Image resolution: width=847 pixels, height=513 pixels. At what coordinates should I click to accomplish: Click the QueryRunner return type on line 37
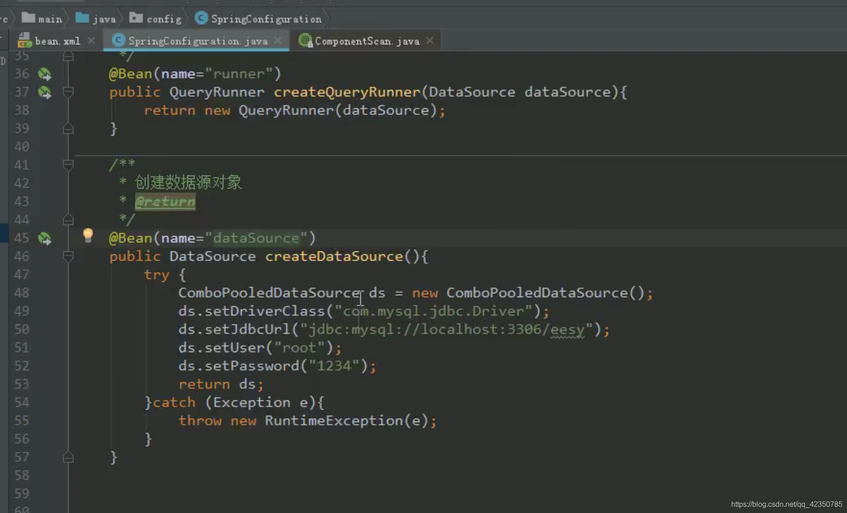[217, 92]
